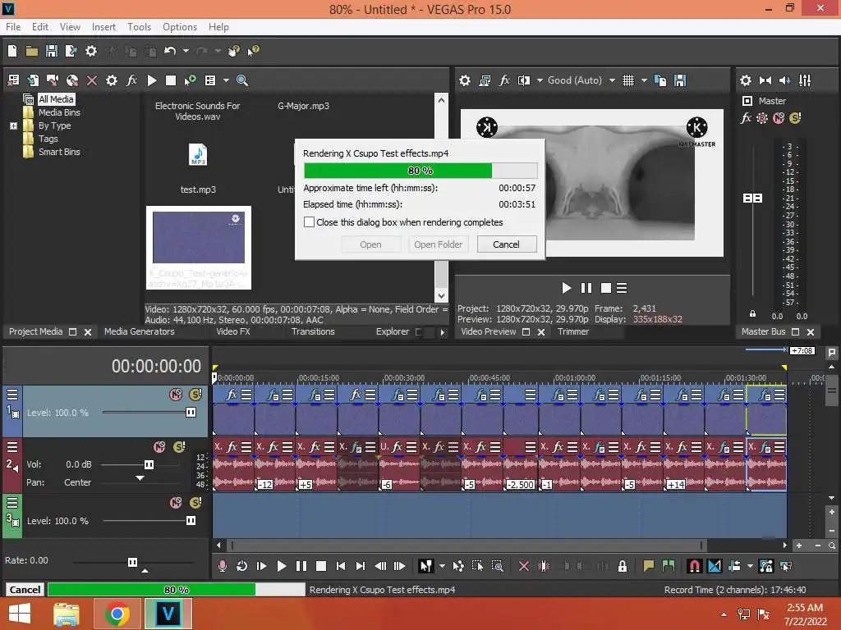This screenshot has width=841, height=630.
Task: Open the editing tool dropdown arrow in timeline toolbar
Action: pos(442,566)
